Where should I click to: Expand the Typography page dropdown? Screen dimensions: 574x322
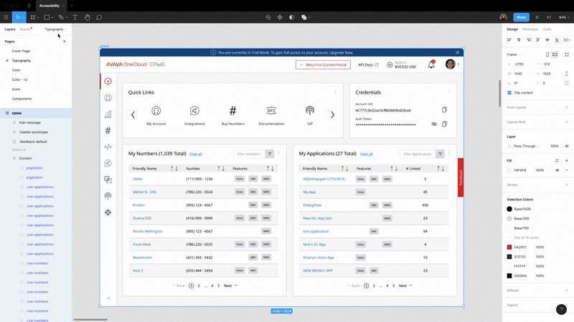[56, 29]
